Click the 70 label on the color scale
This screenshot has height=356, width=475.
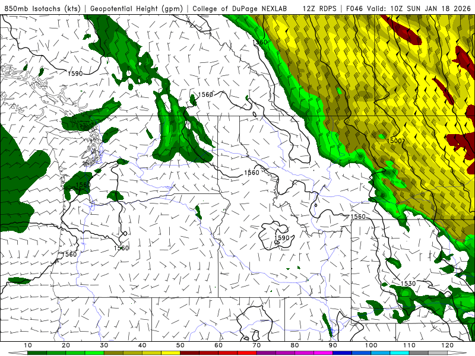(x=256, y=345)
